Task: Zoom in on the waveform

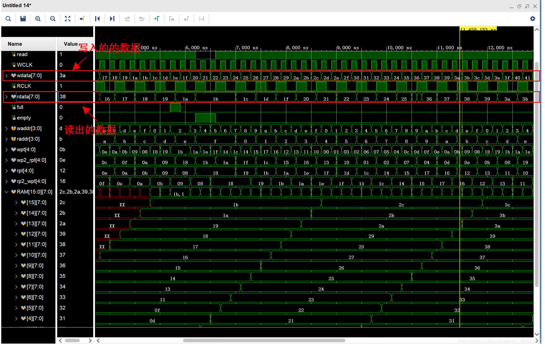Action: tap(38, 19)
